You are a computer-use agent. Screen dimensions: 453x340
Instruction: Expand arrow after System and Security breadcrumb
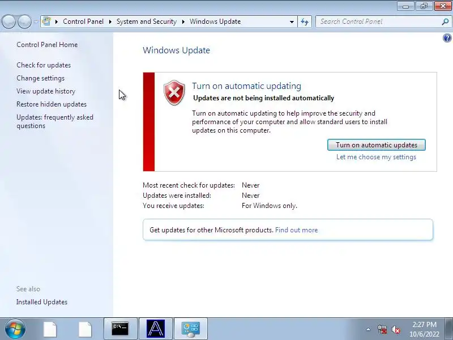coord(183,22)
